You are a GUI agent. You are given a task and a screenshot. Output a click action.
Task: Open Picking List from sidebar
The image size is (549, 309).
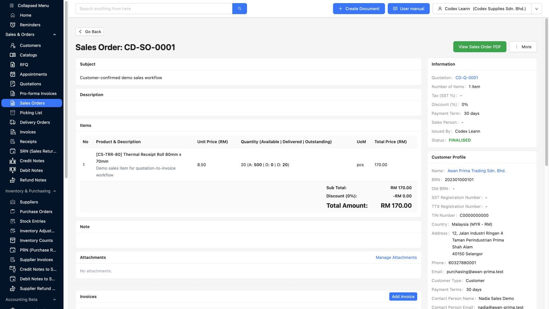[x=32, y=113]
